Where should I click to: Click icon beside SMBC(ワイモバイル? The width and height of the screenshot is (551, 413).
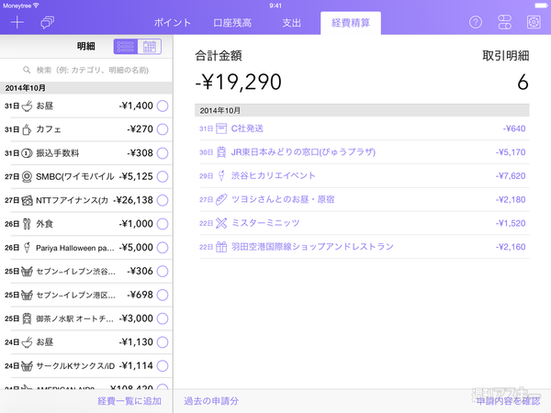pyautogui.click(x=27, y=176)
